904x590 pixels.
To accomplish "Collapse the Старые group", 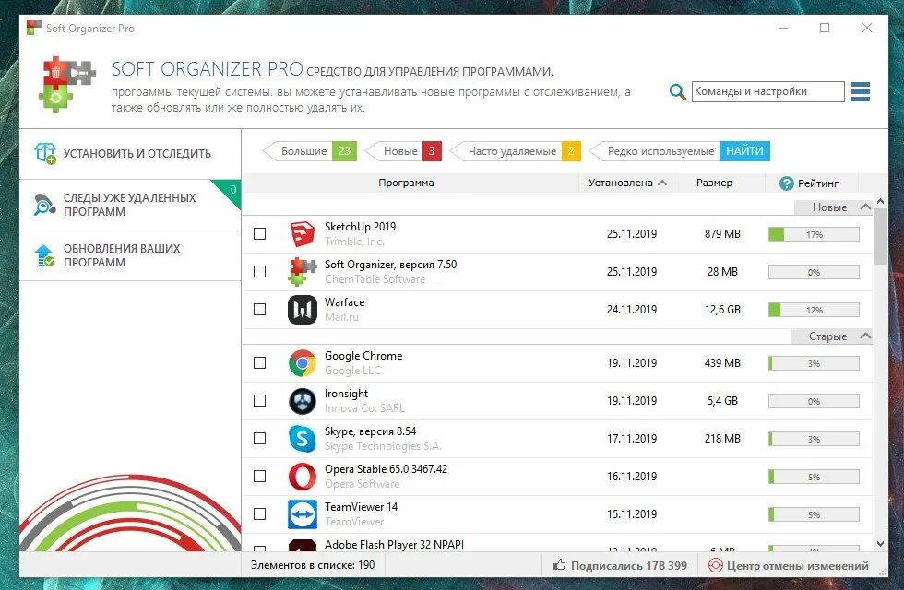I will click(x=865, y=336).
